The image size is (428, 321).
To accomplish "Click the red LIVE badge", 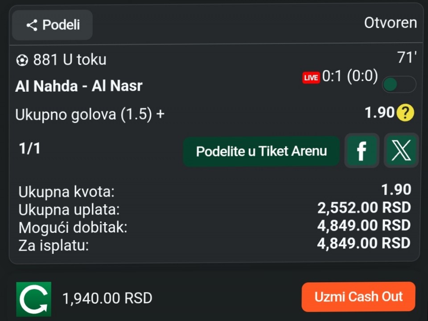I will pos(311,78).
